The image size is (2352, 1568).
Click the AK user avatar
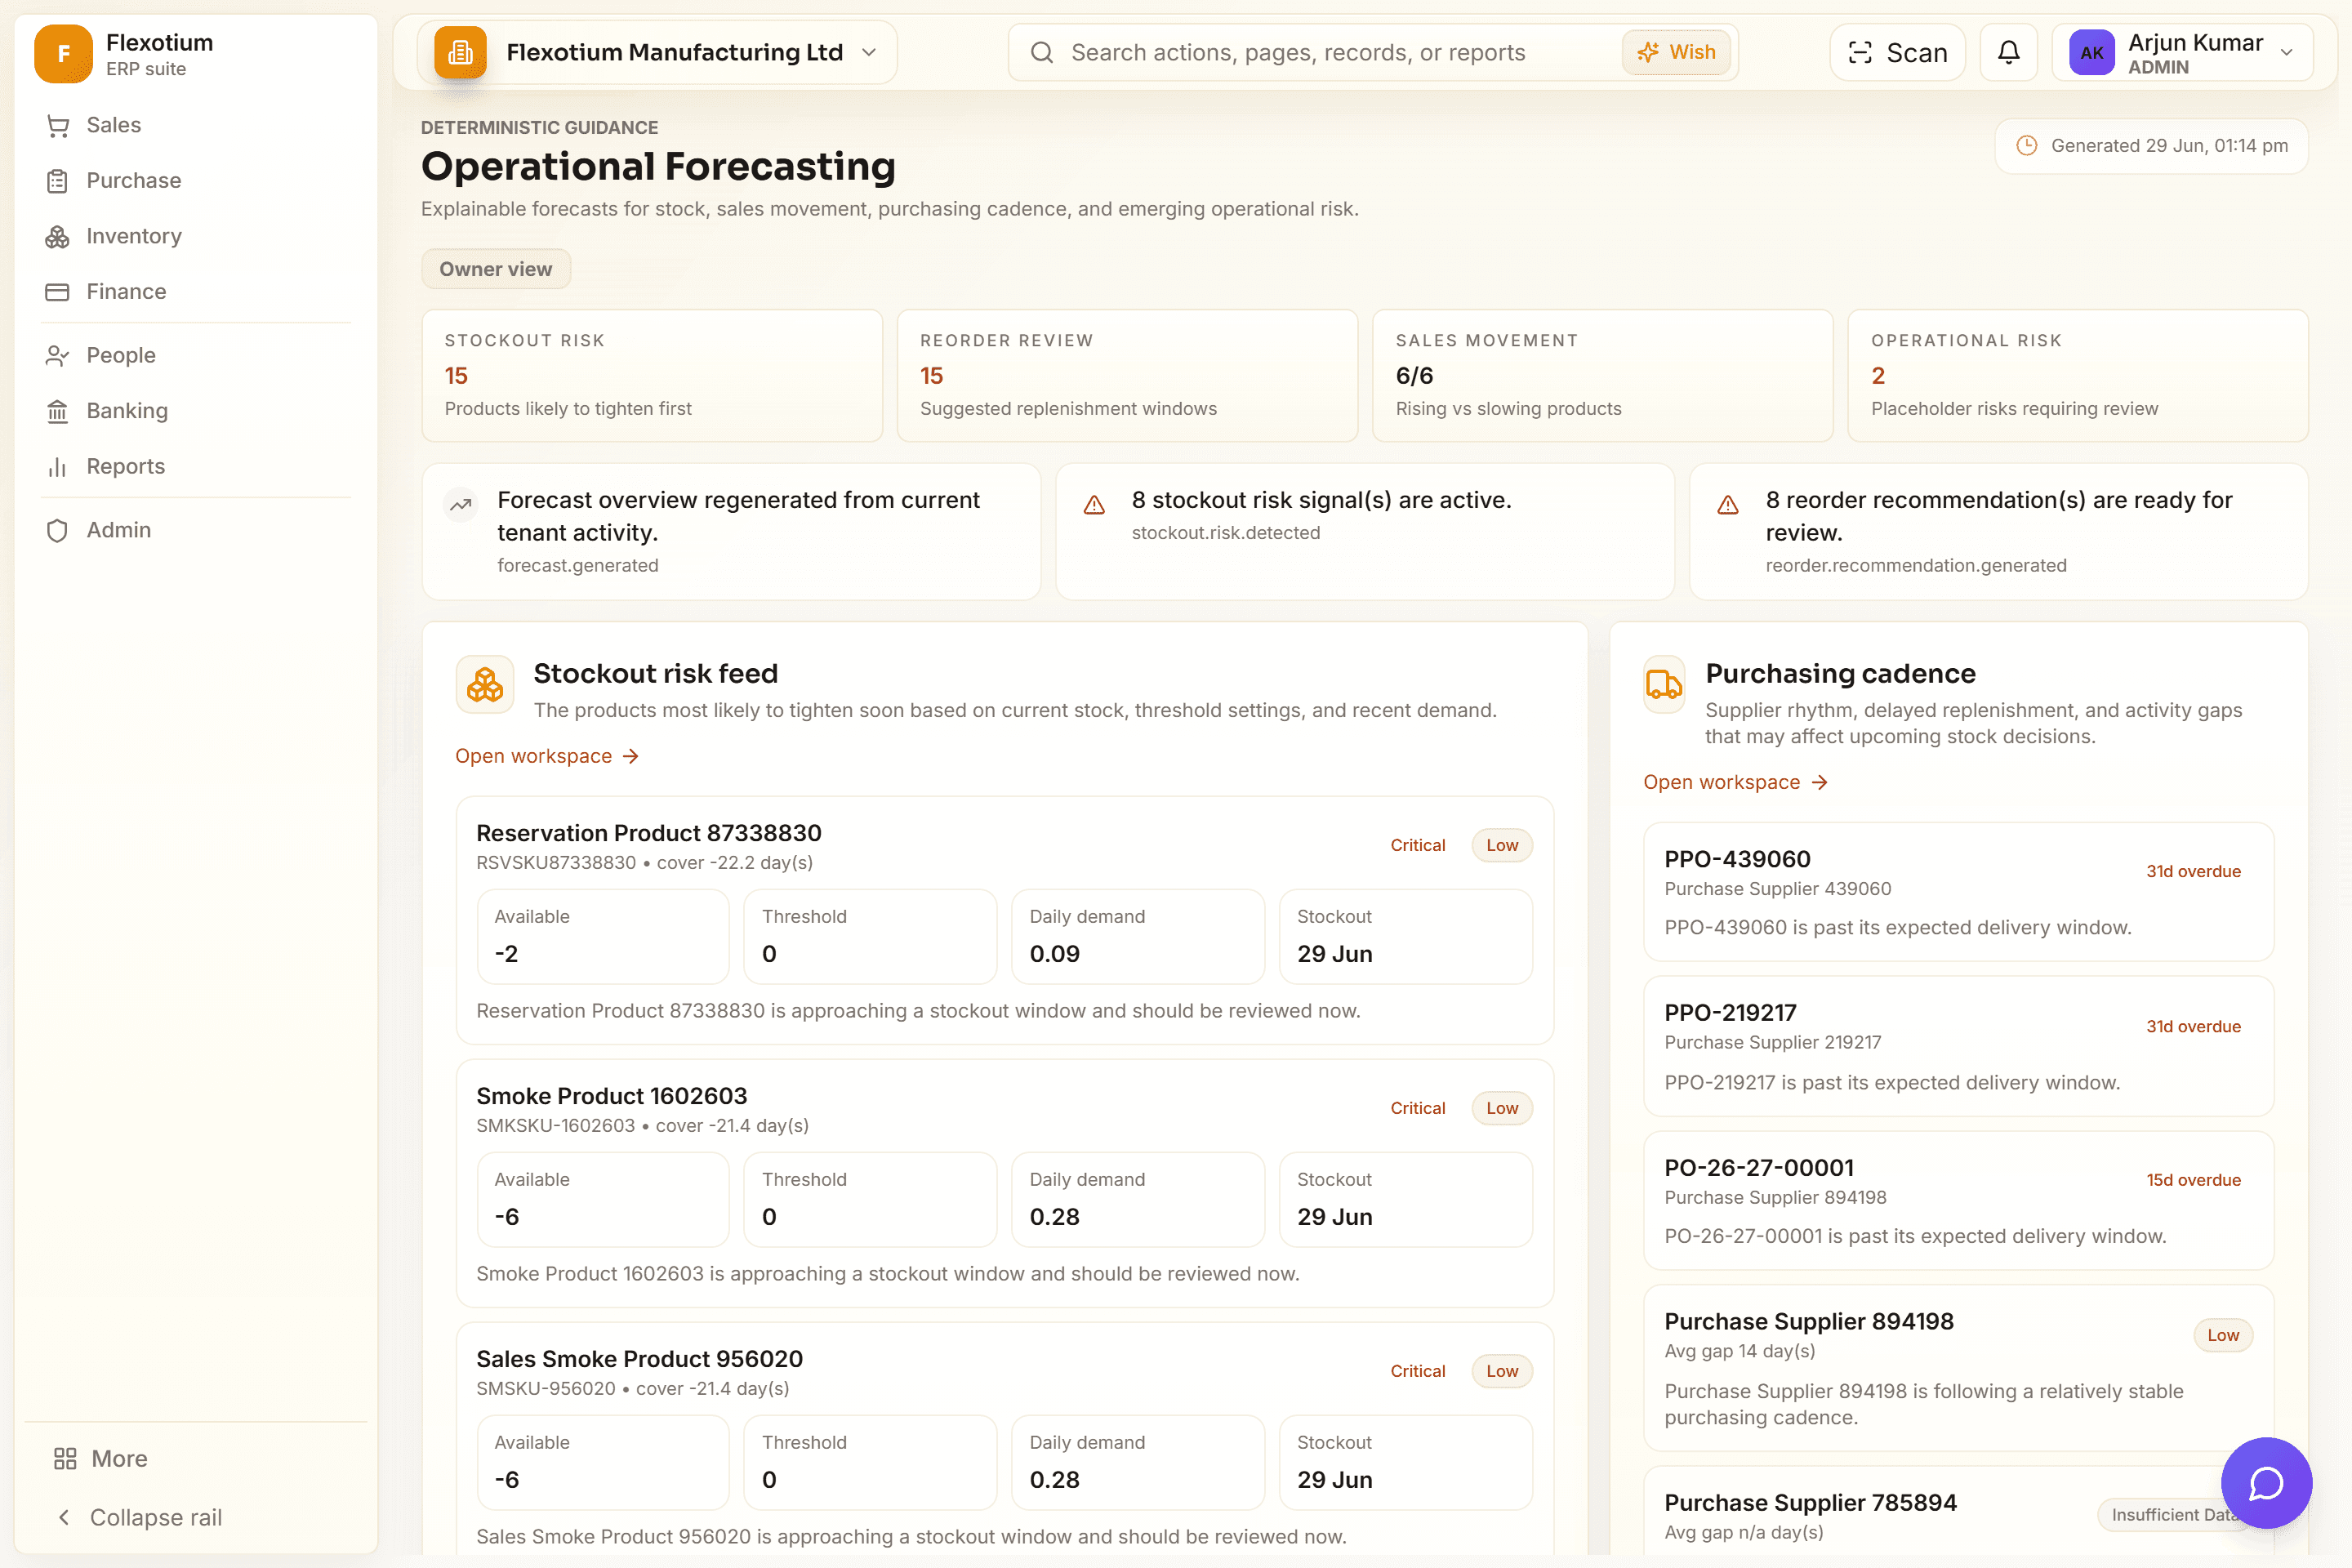tap(2092, 53)
